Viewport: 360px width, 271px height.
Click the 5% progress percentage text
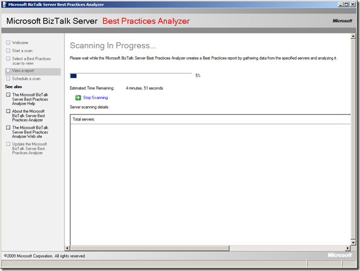point(198,75)
